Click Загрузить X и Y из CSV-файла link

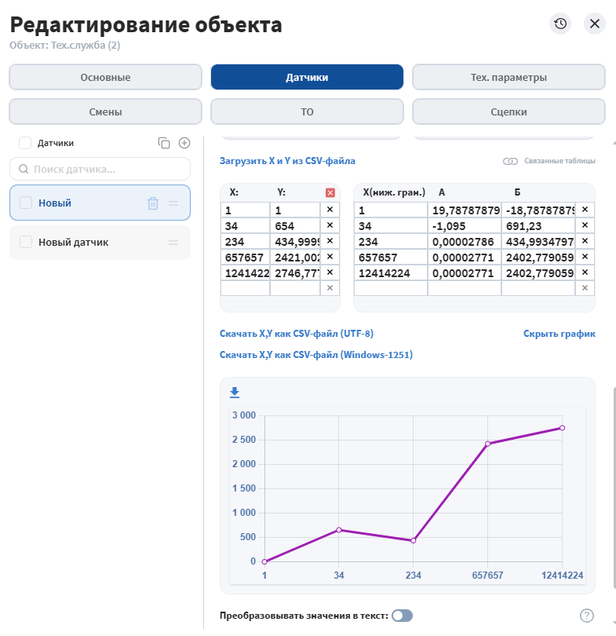[287, 161]
